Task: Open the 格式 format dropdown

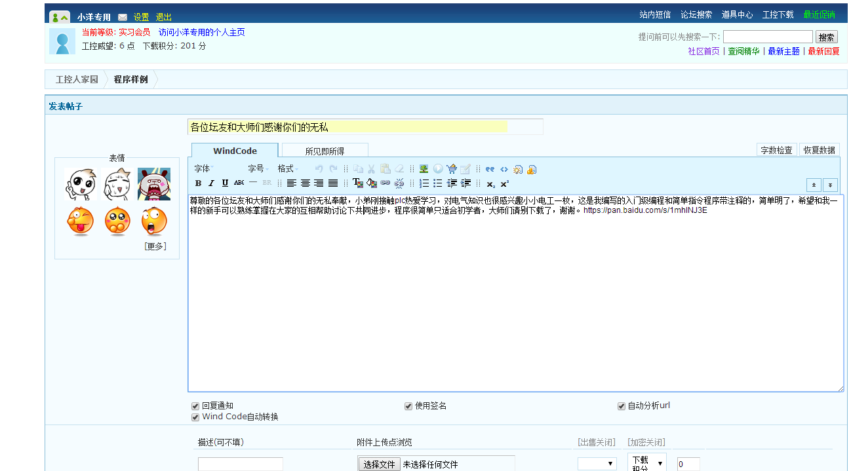Action: [288, 169]
